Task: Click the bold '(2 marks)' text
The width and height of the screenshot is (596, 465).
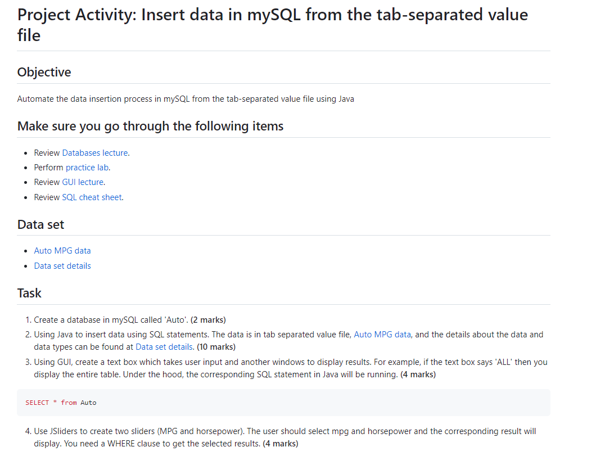Action: point(208,320)
